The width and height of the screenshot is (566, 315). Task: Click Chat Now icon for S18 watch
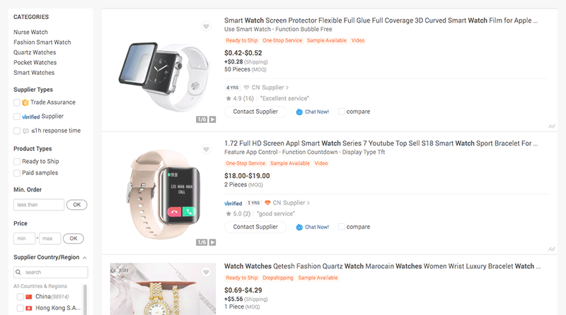(299, 227)
